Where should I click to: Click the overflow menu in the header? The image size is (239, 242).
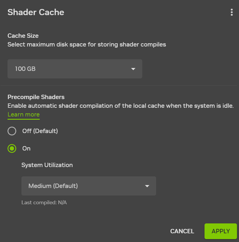tap(231, 12)
